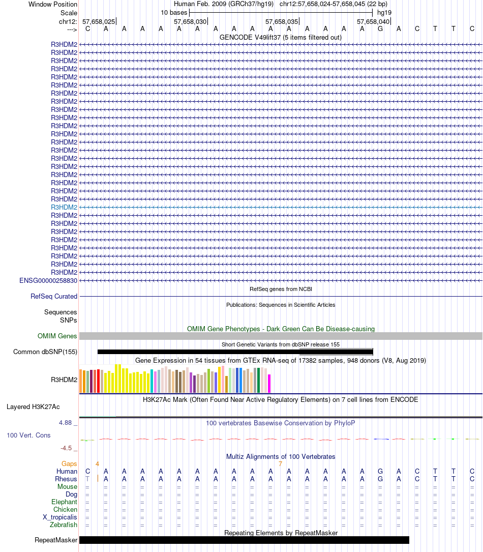The image size is (483, 552).
Task: Click the Gaps row label
Action: click(69, 464)
